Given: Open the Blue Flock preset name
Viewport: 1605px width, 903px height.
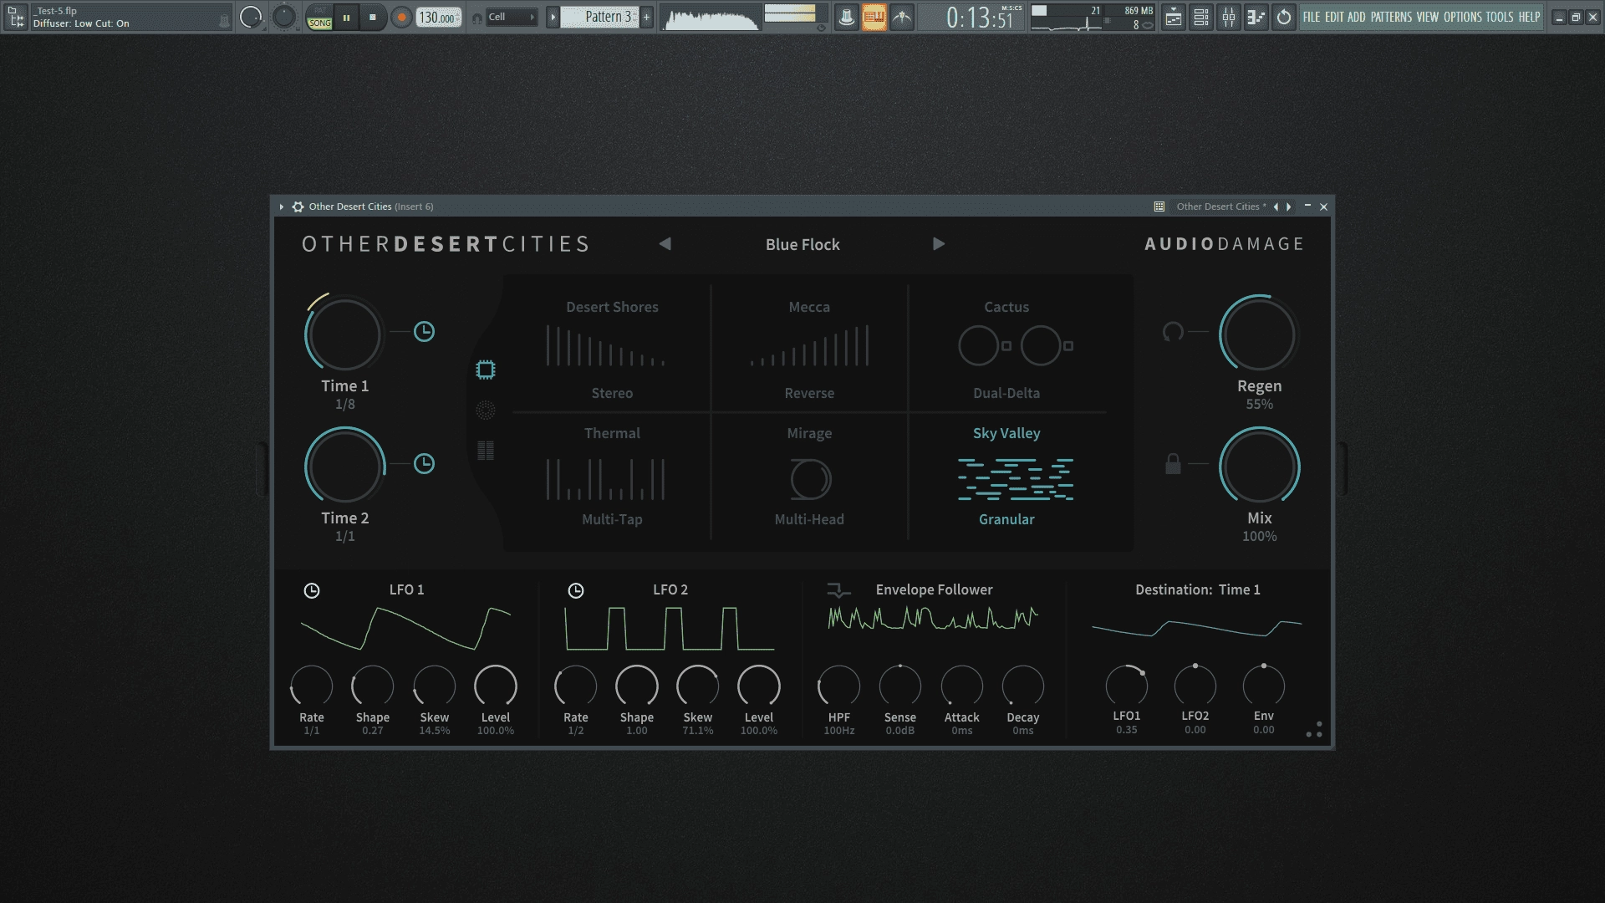Looking at the screenshot, I should pyautogui.click(x=802, y=245).
